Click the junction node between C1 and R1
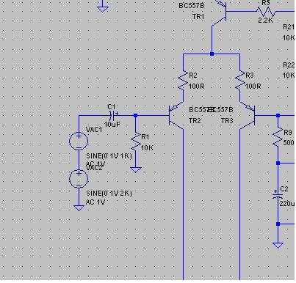This screenshot has height=283, width=296. coord(135,115)
